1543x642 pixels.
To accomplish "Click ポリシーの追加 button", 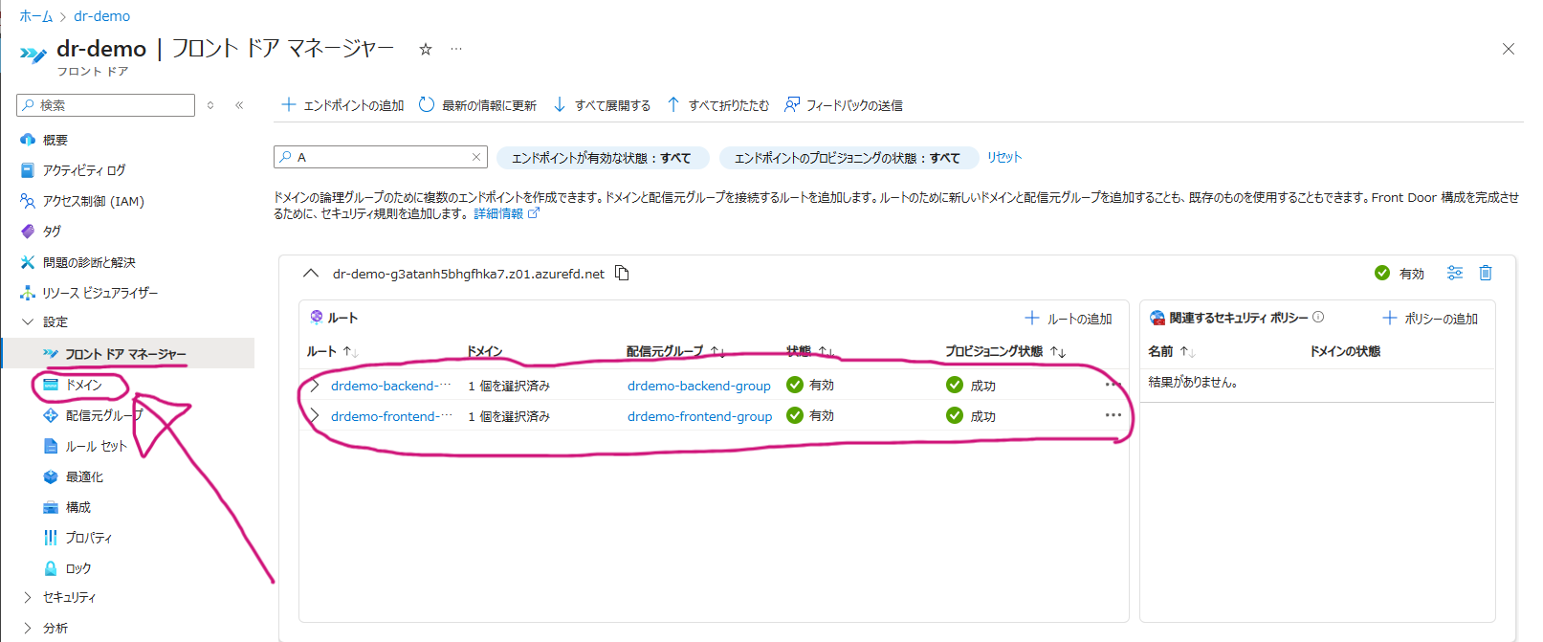I will click(x=1430, y=319).
